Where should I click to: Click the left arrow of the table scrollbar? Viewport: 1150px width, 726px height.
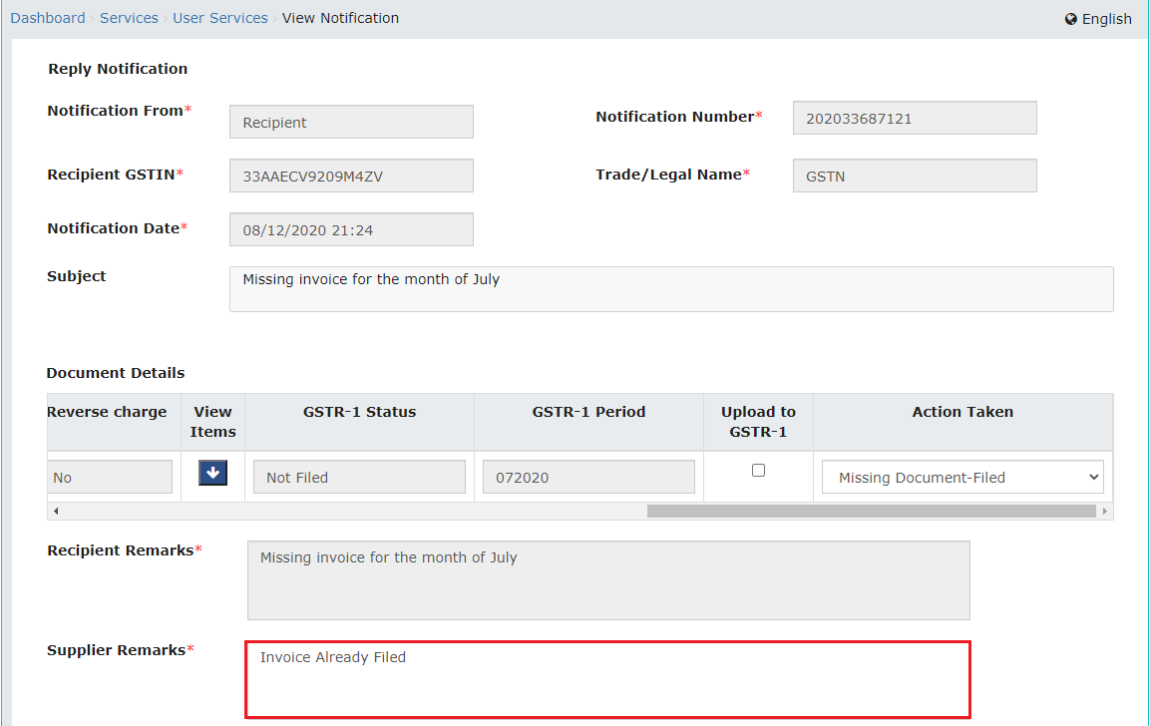pos(55,510)
